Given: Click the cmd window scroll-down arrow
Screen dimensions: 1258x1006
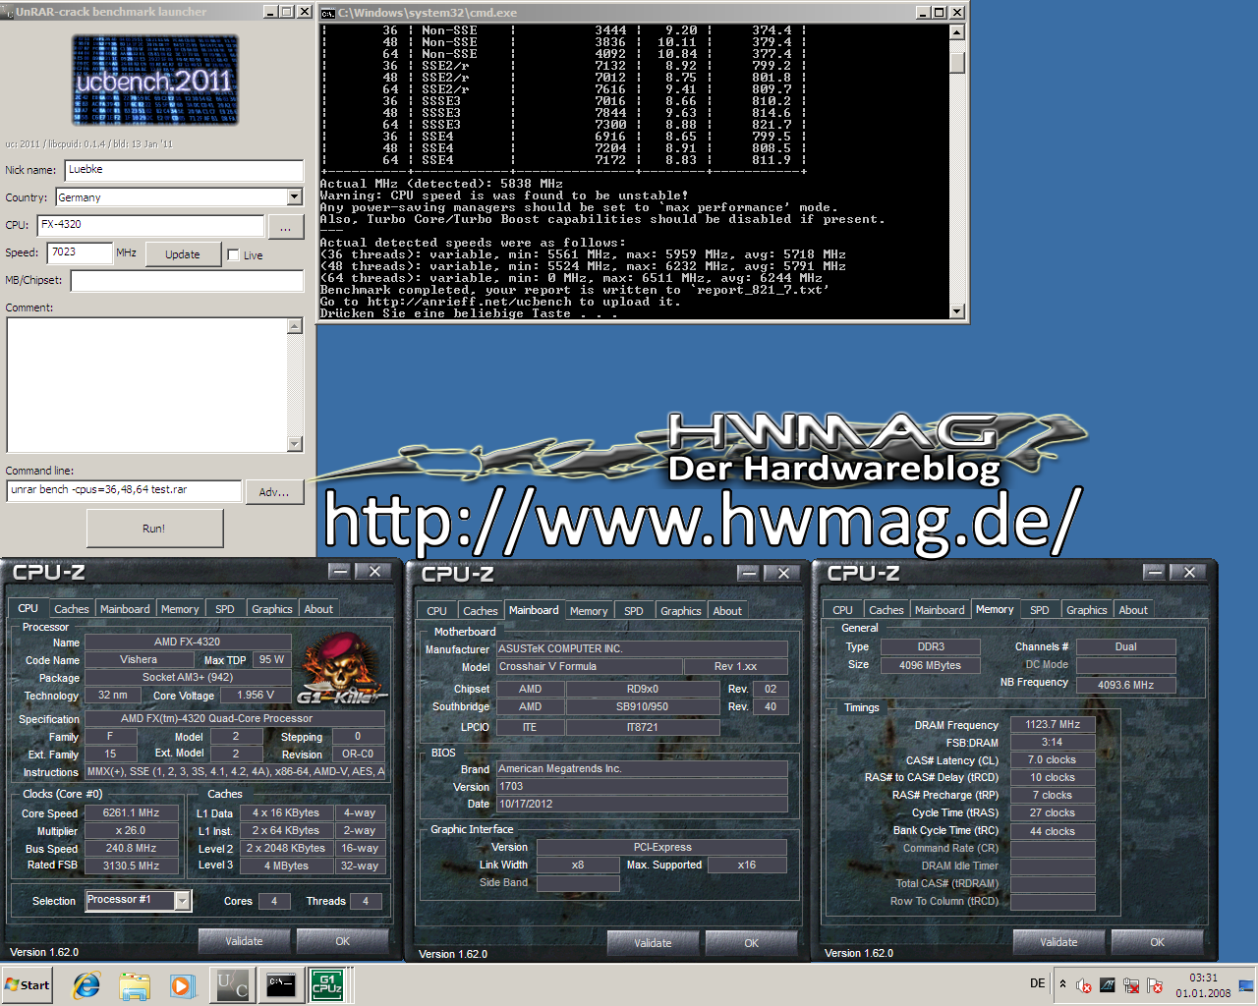Looking at the screenshot, I should pyautogui.click(x=957, y=311).
